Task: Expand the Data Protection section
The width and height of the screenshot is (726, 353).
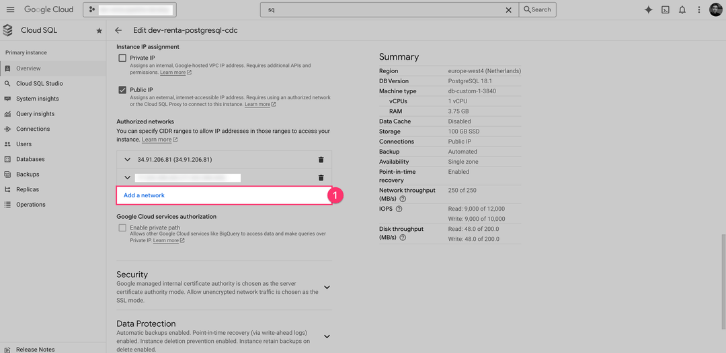Action: (327, 336)
